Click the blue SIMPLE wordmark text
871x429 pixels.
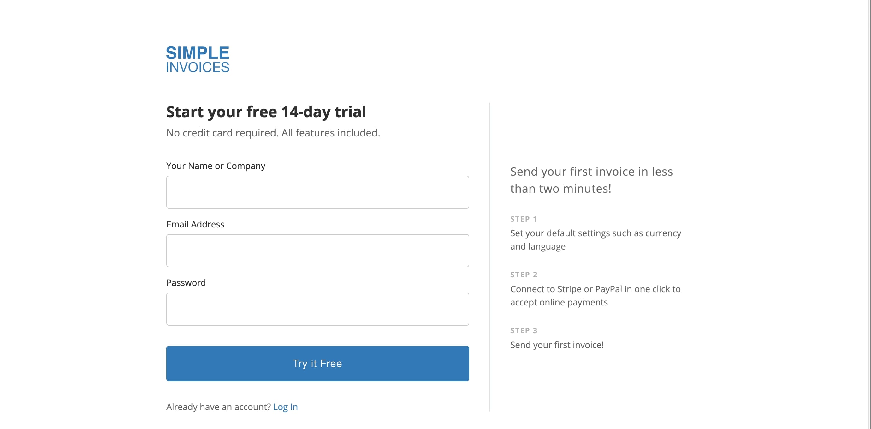point(198,53)
